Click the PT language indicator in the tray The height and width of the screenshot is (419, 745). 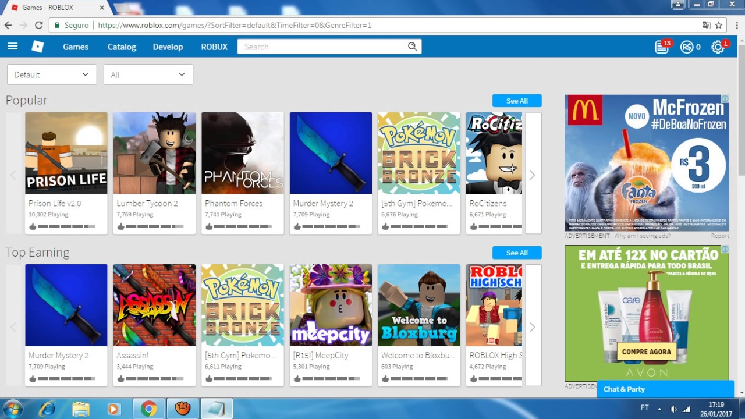pos(645,407)
